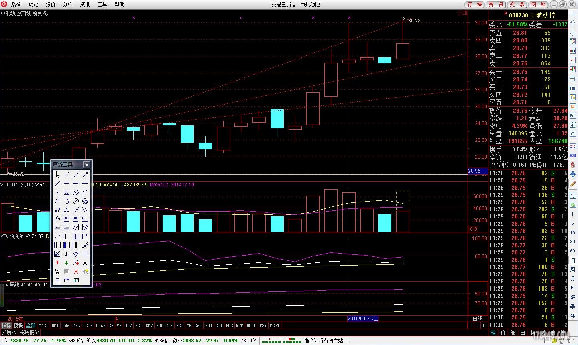578x345 pixels.
Task: Click stock code 000738 中航动控 header
Action: click(x=532, y=15)
